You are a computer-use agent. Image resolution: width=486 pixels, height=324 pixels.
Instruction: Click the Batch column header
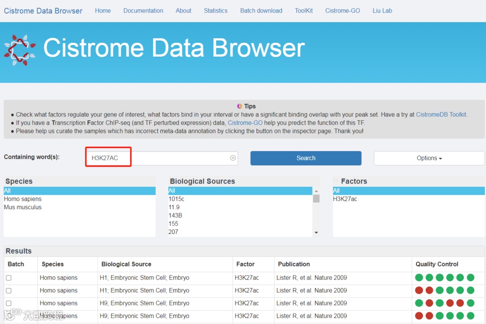[x=16, y=264]
